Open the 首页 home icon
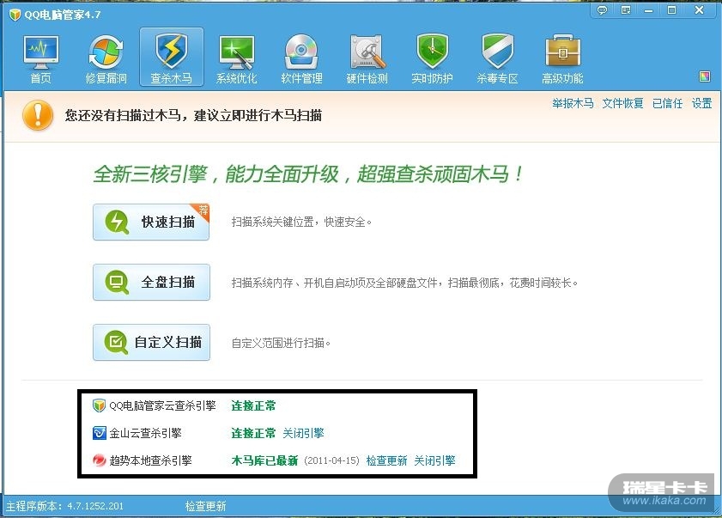The width and height of the screenshot is (722, 518). click(x=41, y=58)
